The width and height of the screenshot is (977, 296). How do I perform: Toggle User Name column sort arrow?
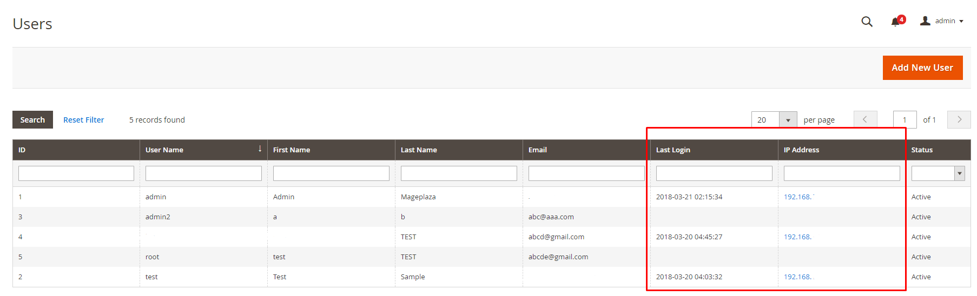click(260, 149)
